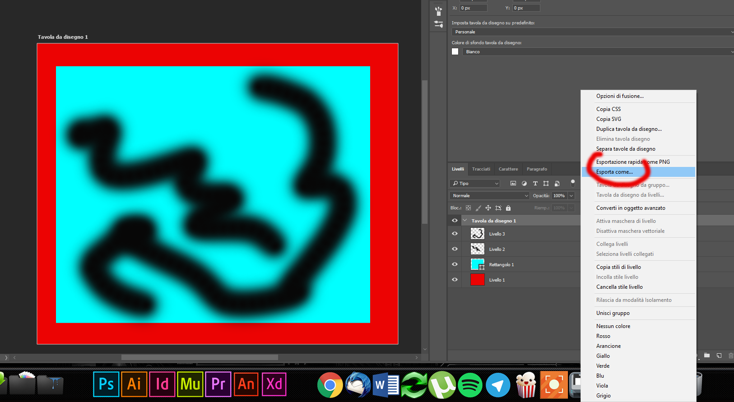Choose Esporta come... in context menu

click(x=638, y=172)
